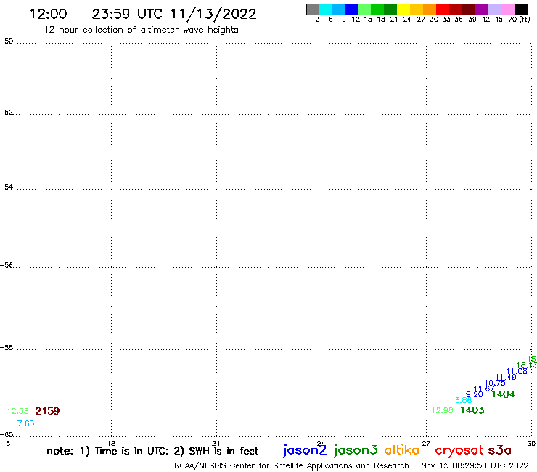This screenshot has width=537, height=472.
Task: Click the longitude axis label 30 at bottom right
Action: tap(531, 444)
